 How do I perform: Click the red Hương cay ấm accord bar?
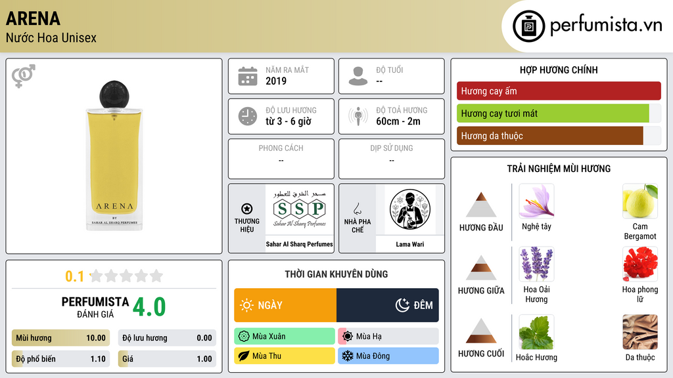pyautogui.click(x=559, y=91)
